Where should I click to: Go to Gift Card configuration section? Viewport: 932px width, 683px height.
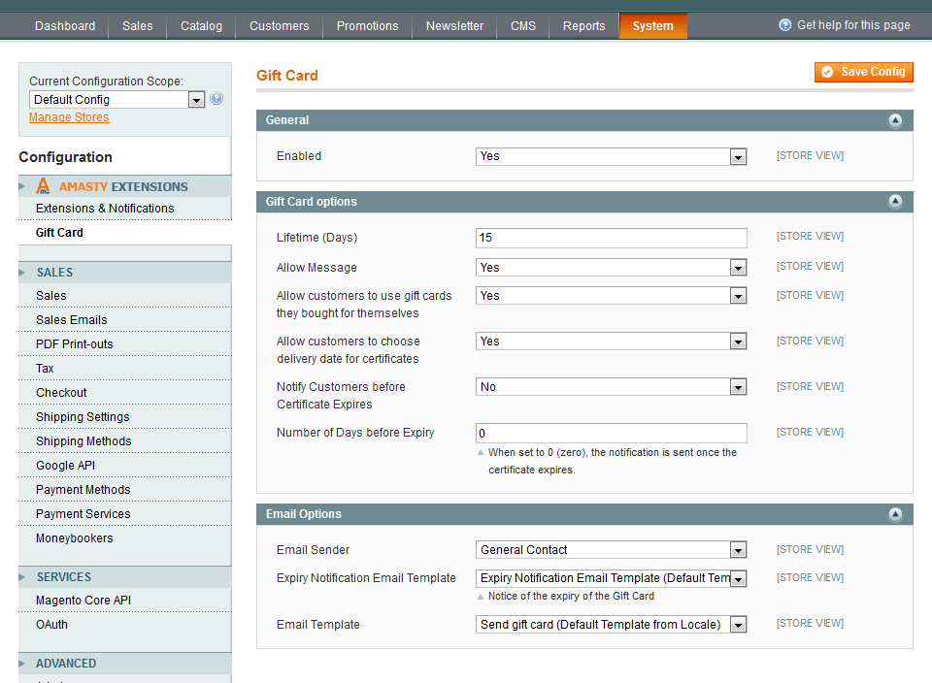59,232
